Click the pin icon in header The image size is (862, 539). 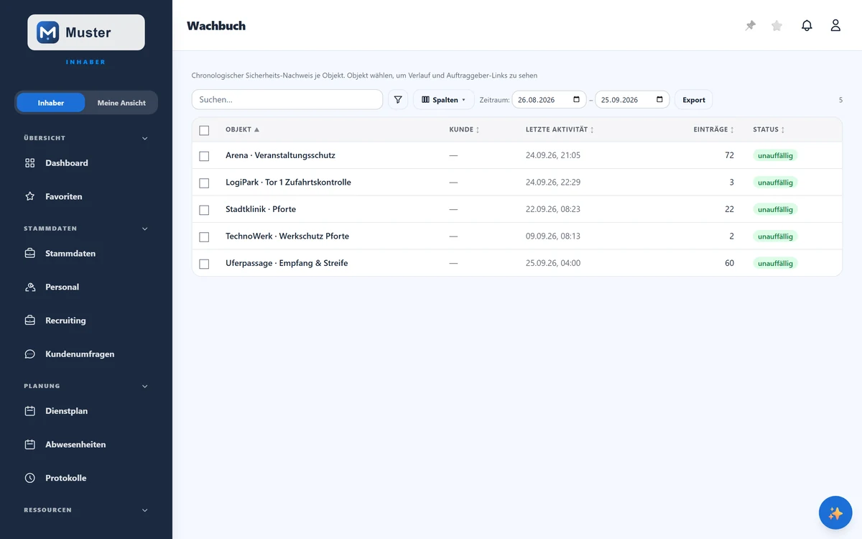pos(750,26)
